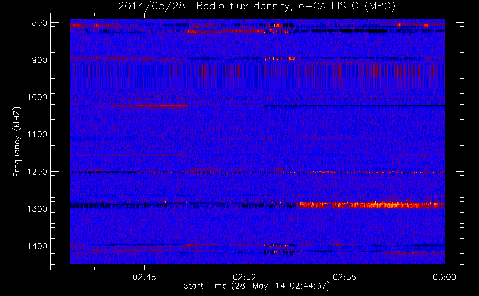This screenshot has height=296, width=479.
Task: Click the 800 frequency tick label
Action: pyautogui.click(x=40, y=23)
